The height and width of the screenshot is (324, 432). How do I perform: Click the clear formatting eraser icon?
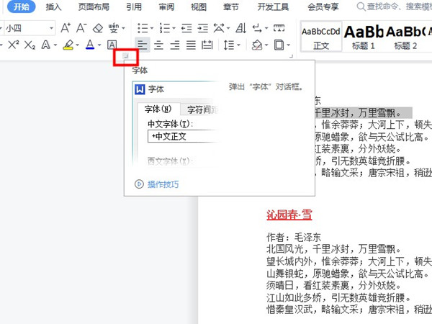pos(97,28)
